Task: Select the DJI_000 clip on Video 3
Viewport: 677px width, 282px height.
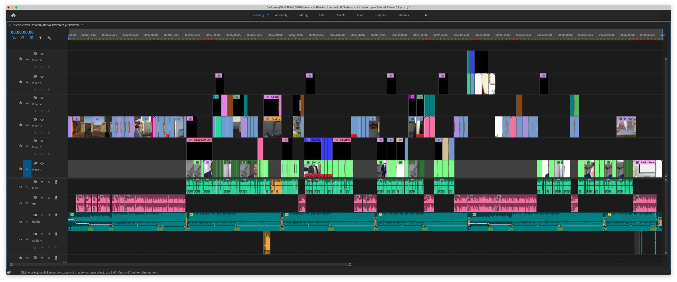Action: pyautogui.click(x=626, y=127)
